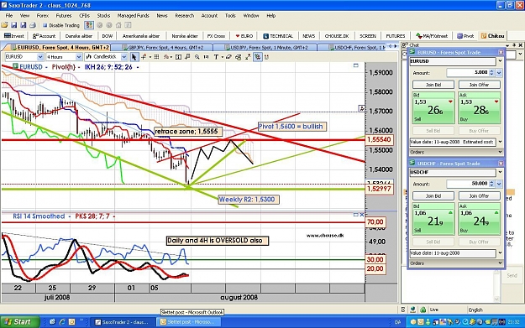Open the Futures menu
Viewport: 525px width, 328px height.
[64, 16]
